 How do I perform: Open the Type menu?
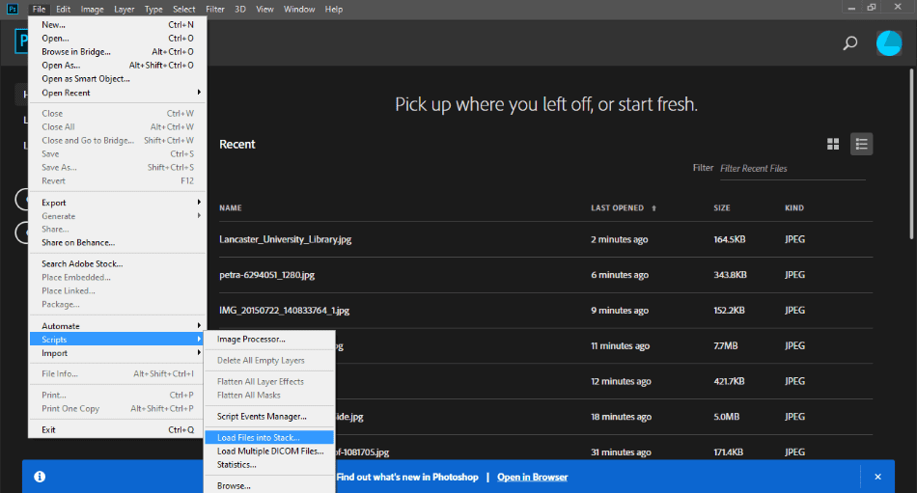click(x=153, y=10)
